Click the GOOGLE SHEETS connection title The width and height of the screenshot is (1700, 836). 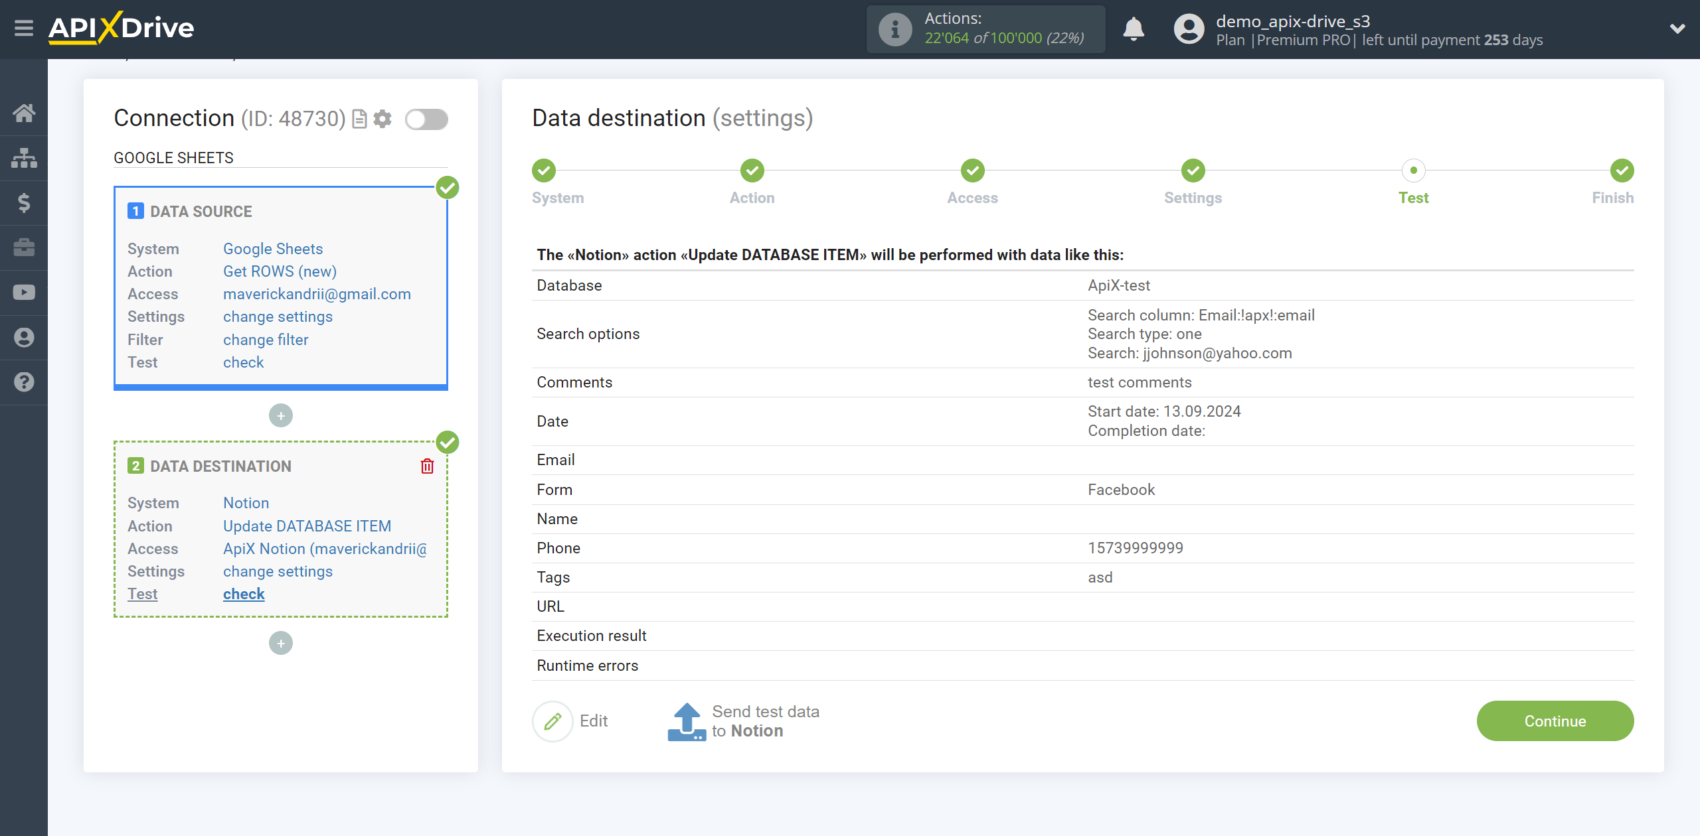click(173, 158)
